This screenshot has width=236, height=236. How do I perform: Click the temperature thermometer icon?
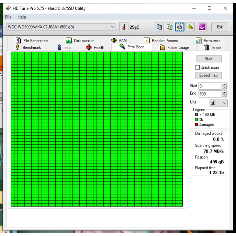pos(123,27)
